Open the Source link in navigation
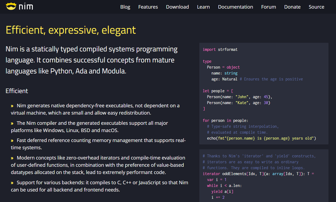The image size is (336, 202). [316, 7]
